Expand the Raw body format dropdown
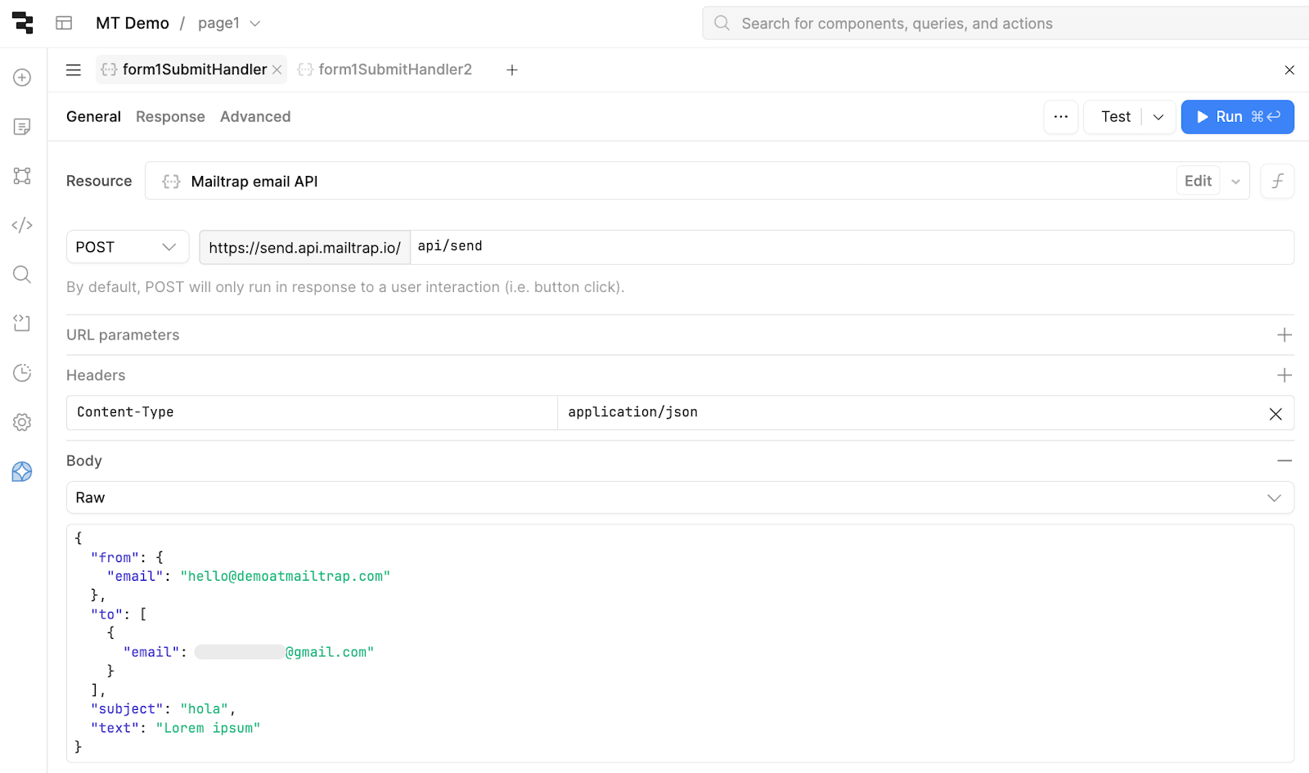This screenshot has height=773, width=1309. (1273, 497)
